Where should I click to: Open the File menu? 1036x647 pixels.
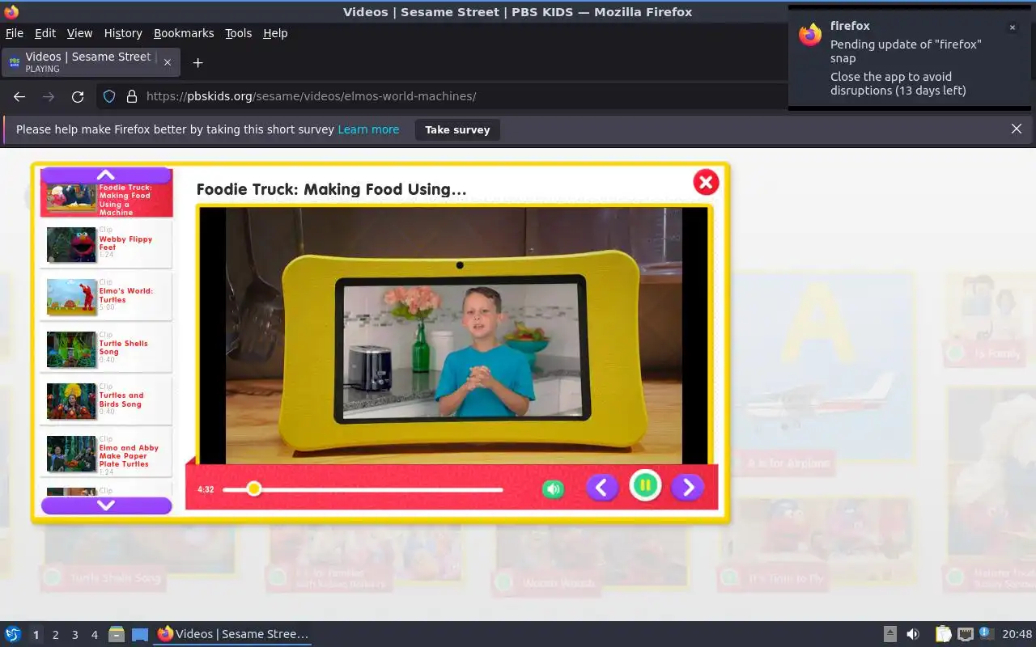(x=15, y=33)
